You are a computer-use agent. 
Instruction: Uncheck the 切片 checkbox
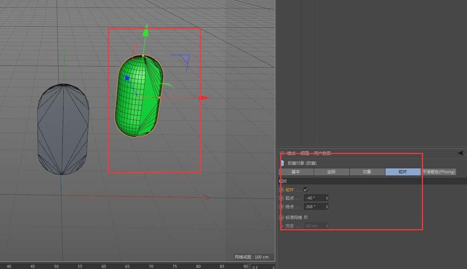(x=306, y=190)
